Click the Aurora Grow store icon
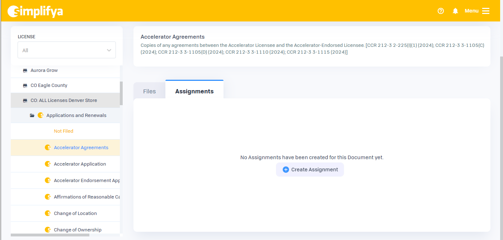The image size is (503, 240). tap(25, 70)
